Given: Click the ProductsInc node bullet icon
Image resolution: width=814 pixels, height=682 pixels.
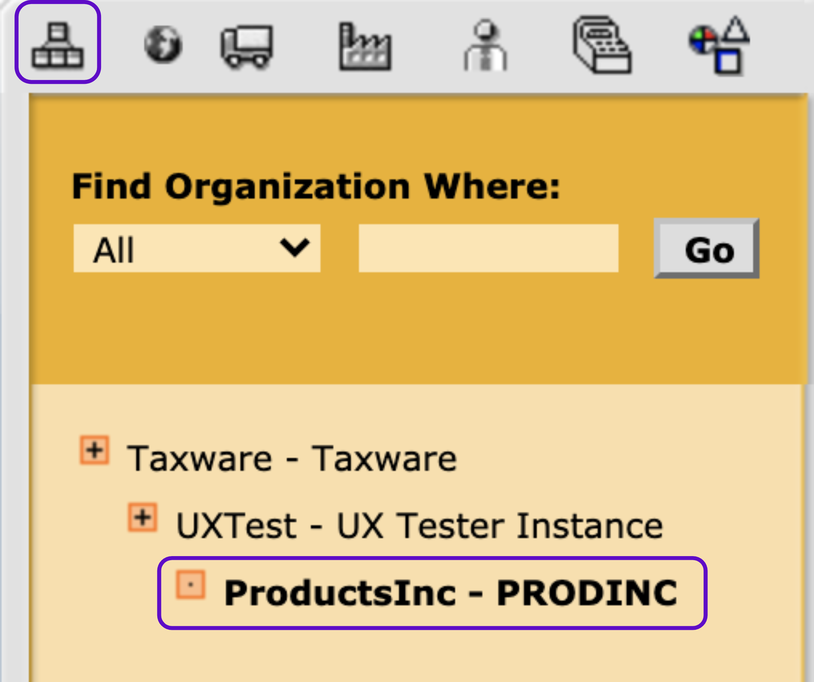Looking at the screenshot, I should tap(190, 585).
